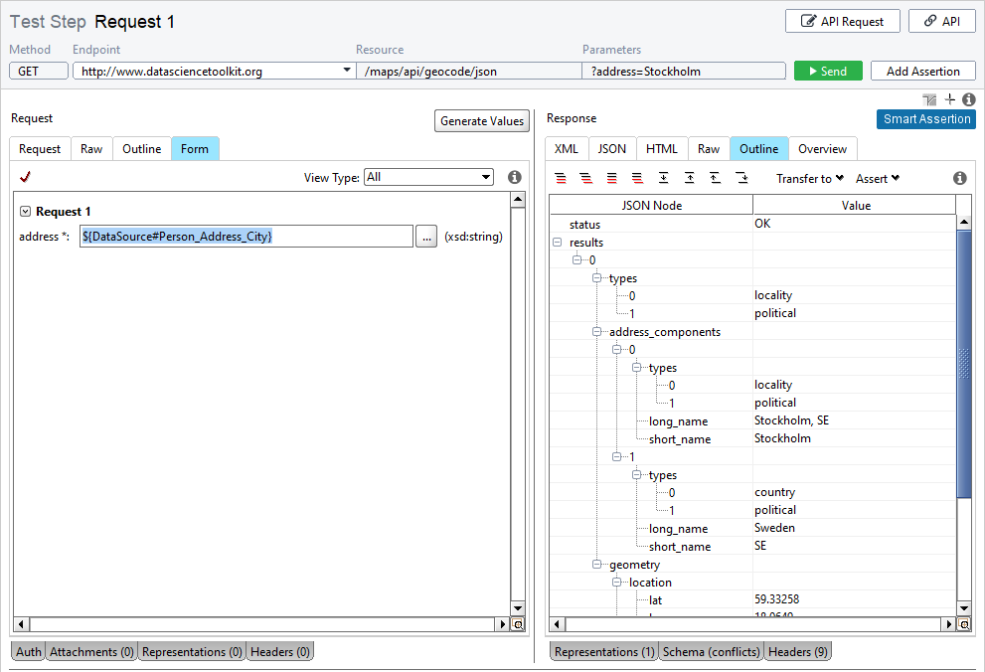This screenshot has width=985, height=672.
Task: Open info icon next to View Type
Action: (515, 177)
